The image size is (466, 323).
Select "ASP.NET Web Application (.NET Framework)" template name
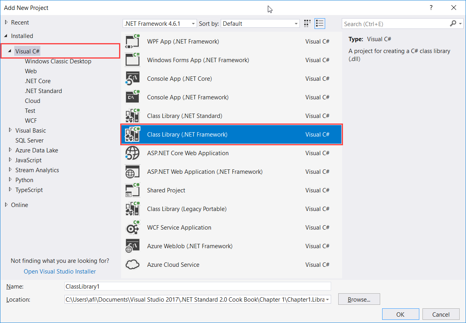(205, 172)
